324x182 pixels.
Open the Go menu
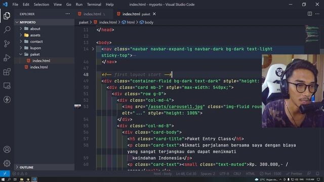tap(69, 5)
